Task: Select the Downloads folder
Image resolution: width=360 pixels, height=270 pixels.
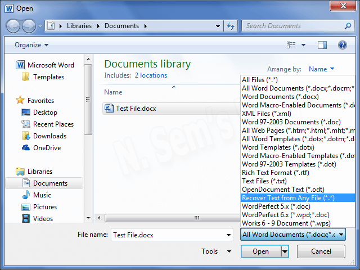Action: point(44,136)
